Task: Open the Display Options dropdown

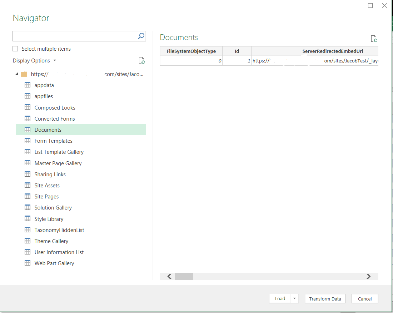Action: click(35, 61)
